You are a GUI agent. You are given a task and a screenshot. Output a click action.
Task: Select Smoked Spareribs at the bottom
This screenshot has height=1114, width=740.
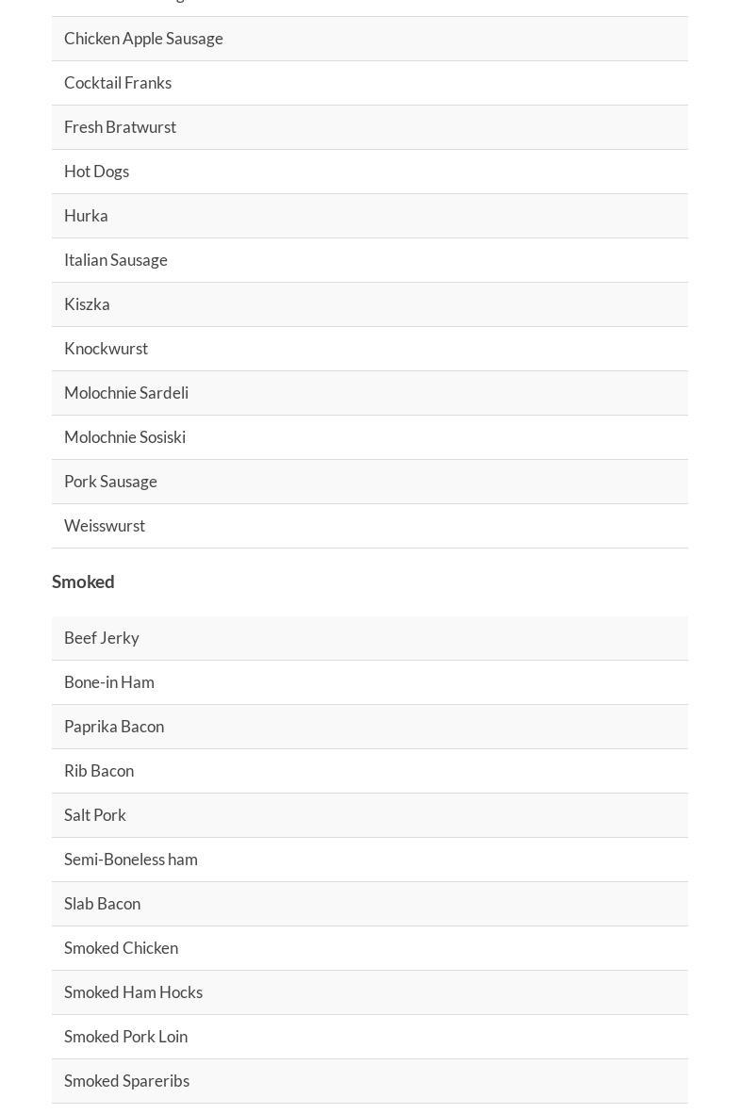pyautogui.click(x=126, y=1081)
